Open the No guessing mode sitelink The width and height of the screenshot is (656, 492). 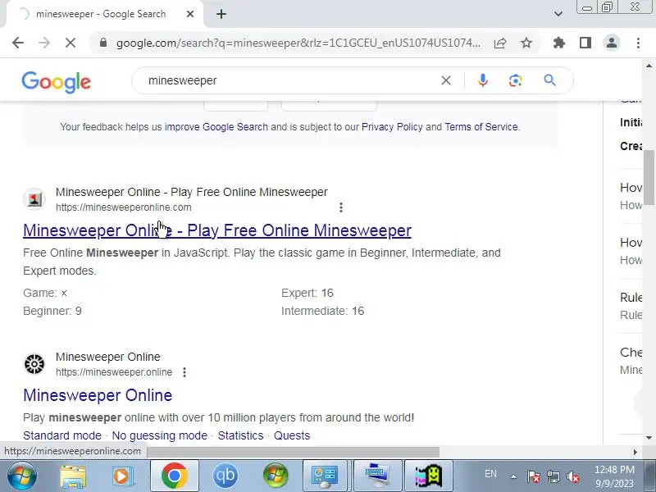(159, 435)
